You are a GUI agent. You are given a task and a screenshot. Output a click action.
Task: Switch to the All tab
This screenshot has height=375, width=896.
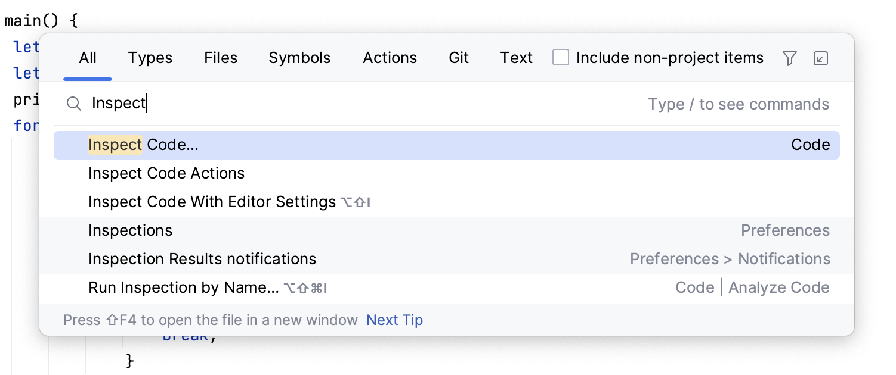click(87, 58)
